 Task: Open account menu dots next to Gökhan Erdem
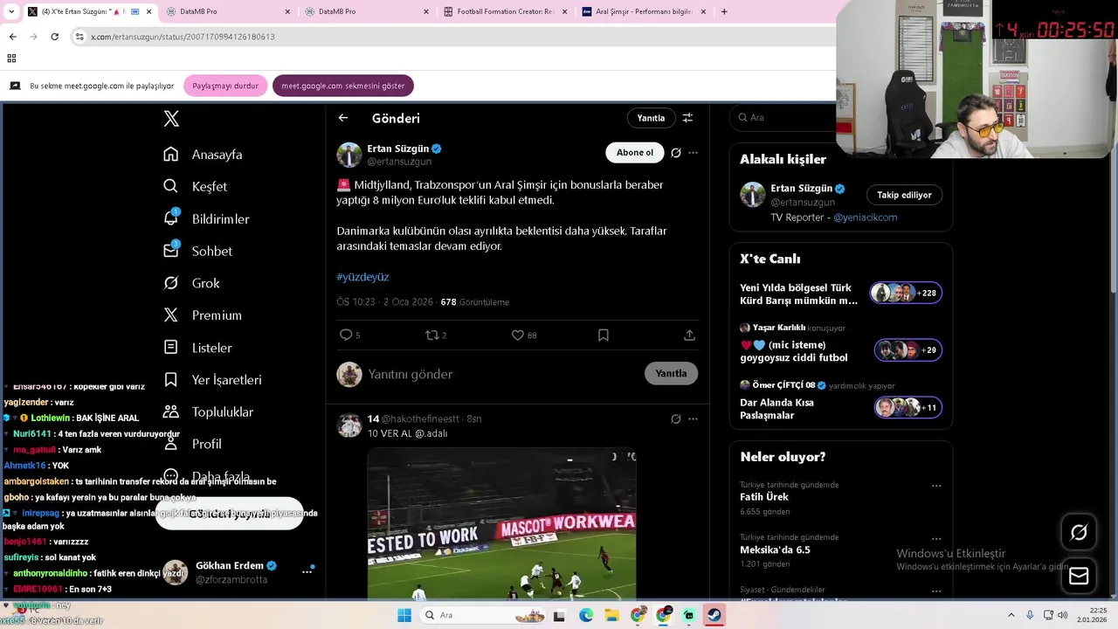click(x=307, y=571)
